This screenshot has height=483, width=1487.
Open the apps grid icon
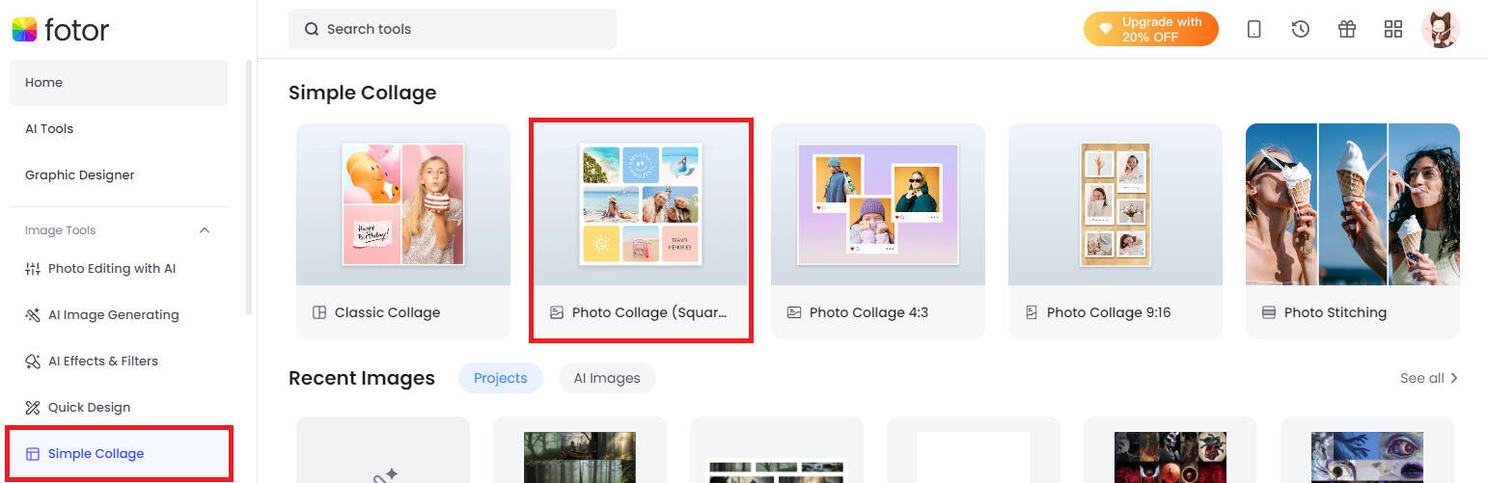(1392, 29)
